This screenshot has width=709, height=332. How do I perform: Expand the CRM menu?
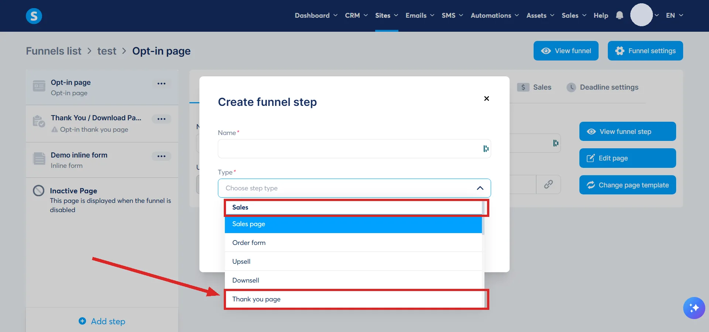(356, 15)
